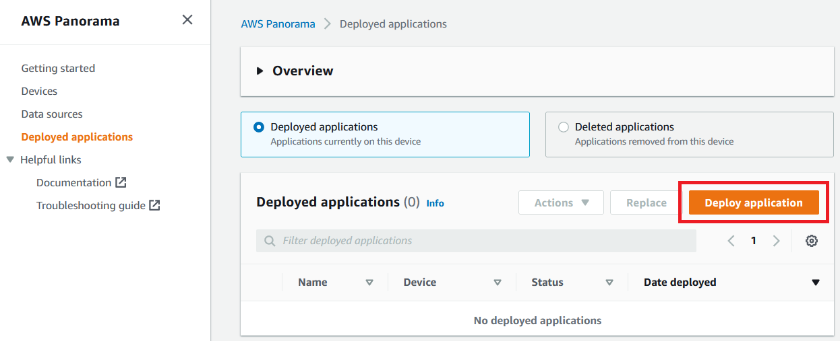840x341 pixels.
Task: Go to the previous page arrow
Action: point(731,241)
